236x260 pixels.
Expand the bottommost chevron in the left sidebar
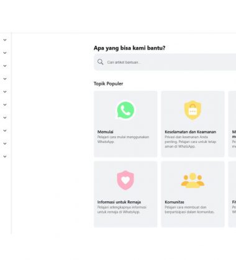(5, 157)
